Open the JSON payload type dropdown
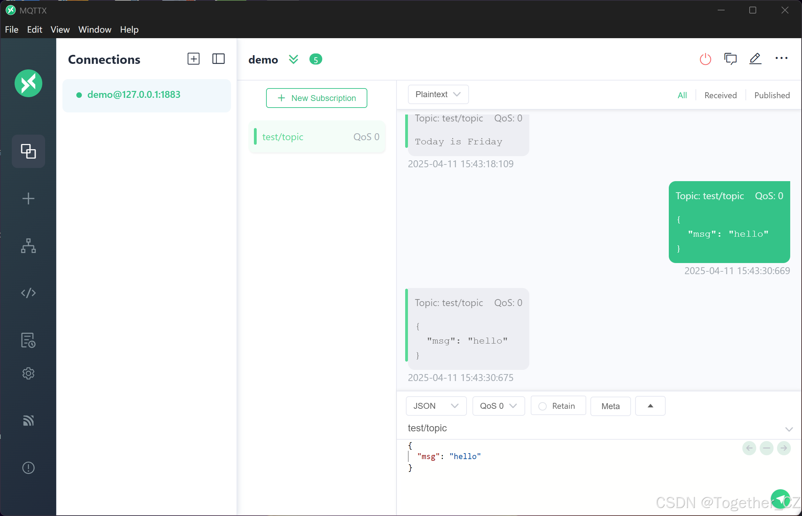This screenshot has width=802, height=516. coord(436,406)
